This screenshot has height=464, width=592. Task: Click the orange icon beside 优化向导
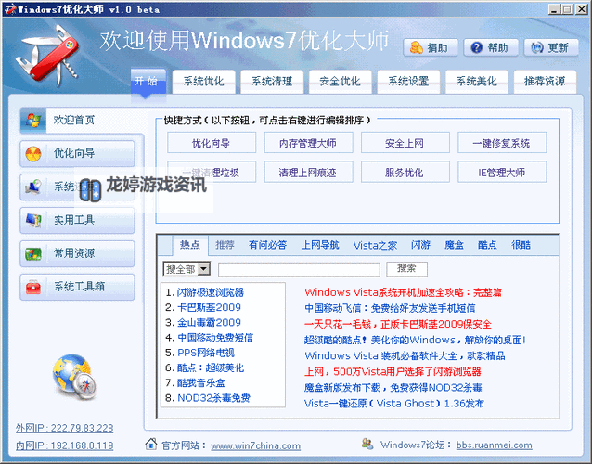(x=33, y=154)
